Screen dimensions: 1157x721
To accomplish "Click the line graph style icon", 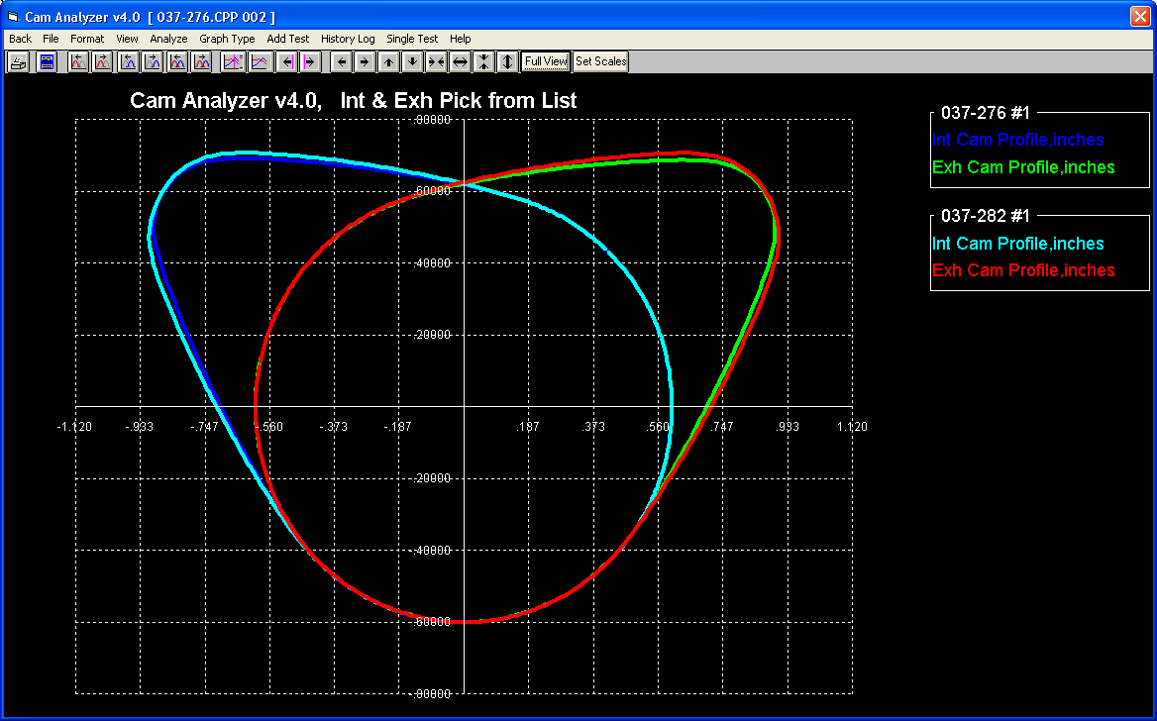I will 259,62.
